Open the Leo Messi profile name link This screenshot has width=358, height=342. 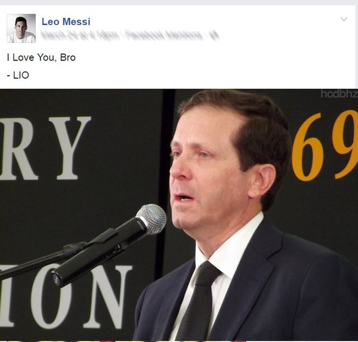pyautogui.click(x=66, y=21)
